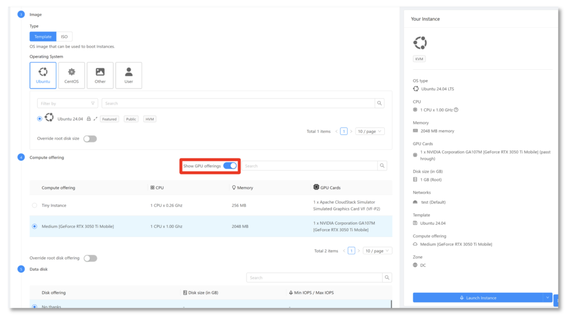This screenshot has width=566, height=317.
Task: Select the Tiny Instance radio button
Action: click(34, 205)
